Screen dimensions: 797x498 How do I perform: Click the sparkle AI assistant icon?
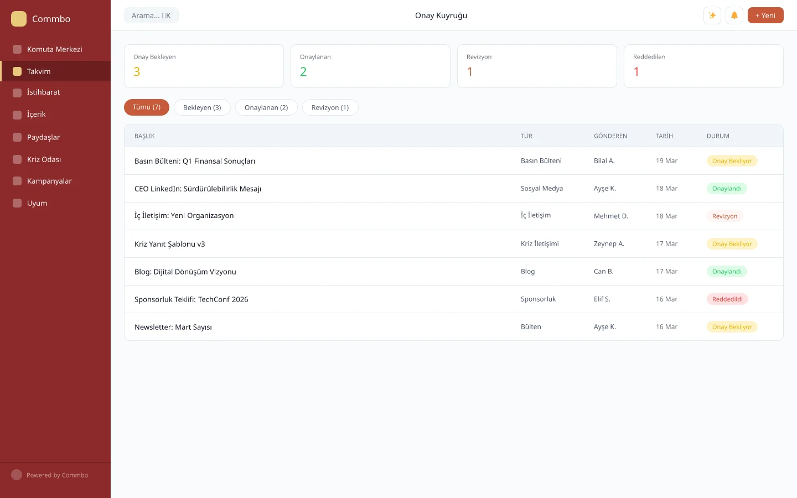click(x=712, y=15)
